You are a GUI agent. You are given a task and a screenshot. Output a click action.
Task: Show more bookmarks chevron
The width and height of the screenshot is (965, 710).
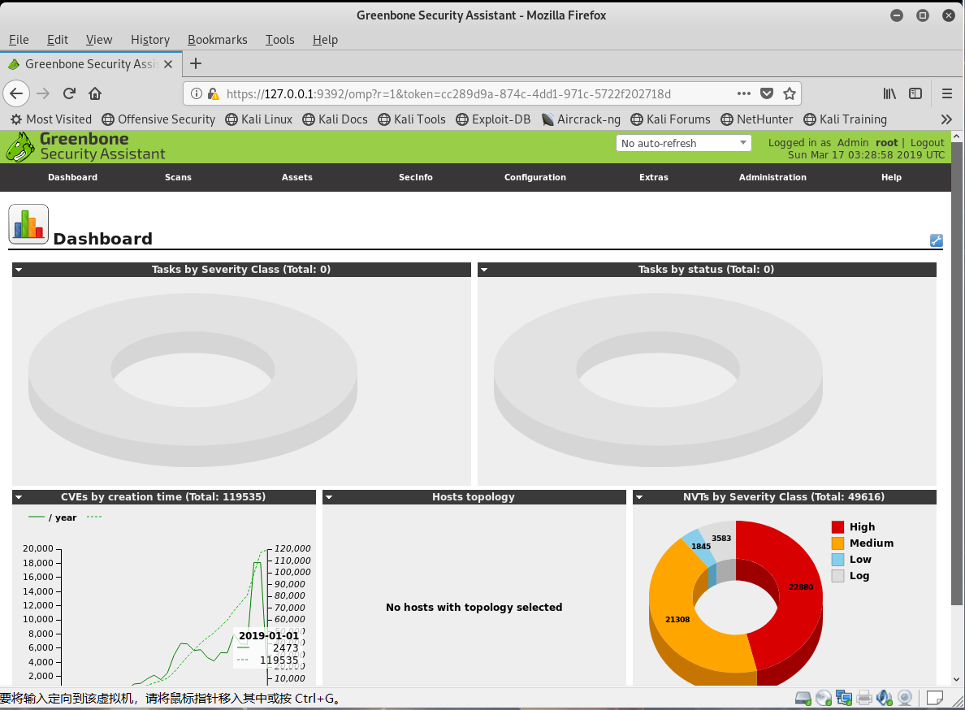pyautogui.click(x=946, y=119)
